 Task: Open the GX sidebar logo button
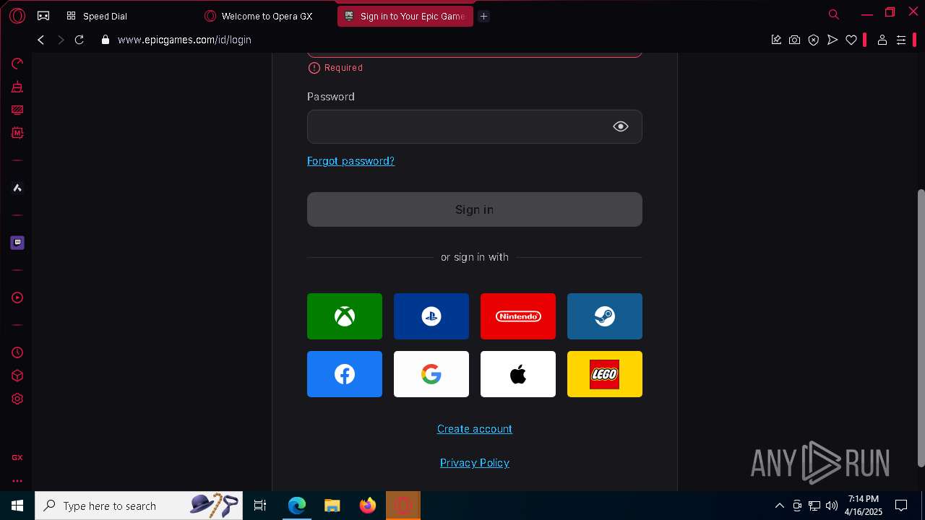[17, 457]
